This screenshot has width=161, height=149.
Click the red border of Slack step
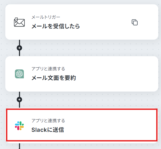82,109
